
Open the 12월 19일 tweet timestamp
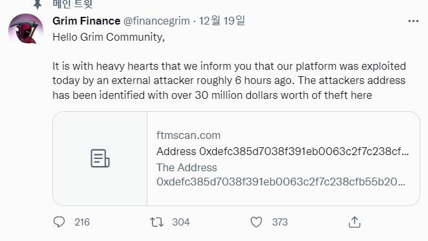tap(222, 21)
